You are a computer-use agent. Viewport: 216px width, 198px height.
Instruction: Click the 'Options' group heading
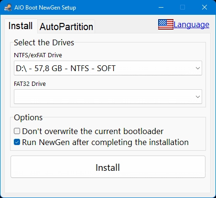tap(28, 117)
